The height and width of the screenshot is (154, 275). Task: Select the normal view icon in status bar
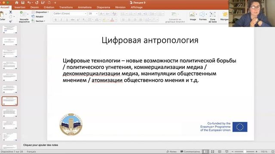[x=205, y=151]
